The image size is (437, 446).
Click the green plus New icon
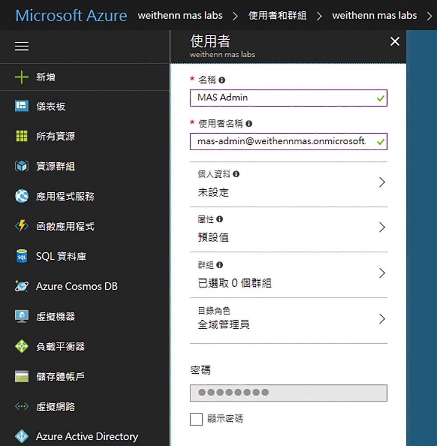click(21, 77)
